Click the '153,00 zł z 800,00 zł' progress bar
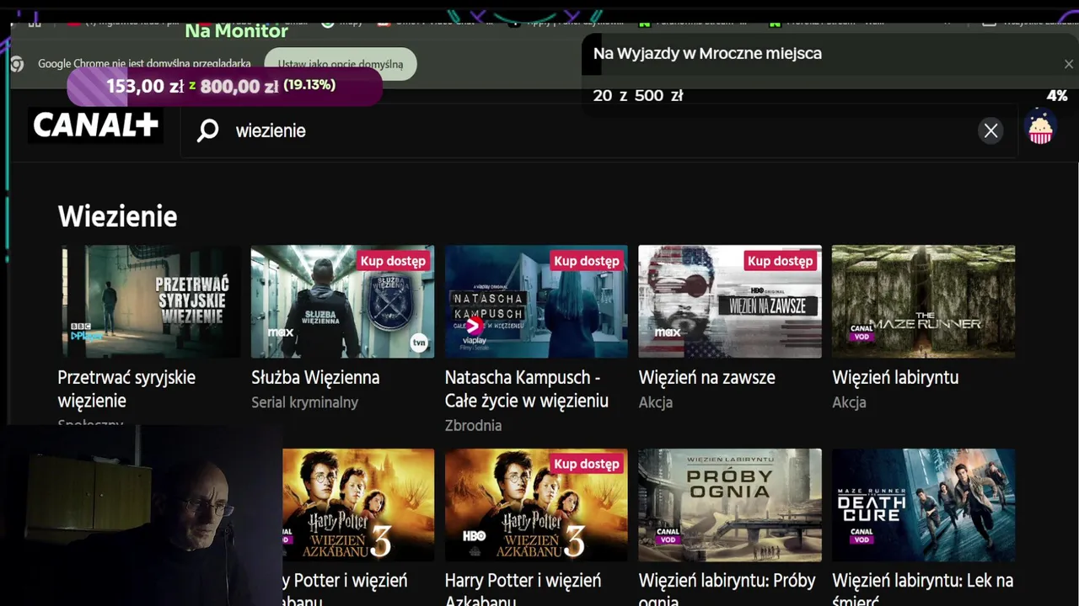The width and height of the screenshot is (1079, 606). tap(224, 86)
